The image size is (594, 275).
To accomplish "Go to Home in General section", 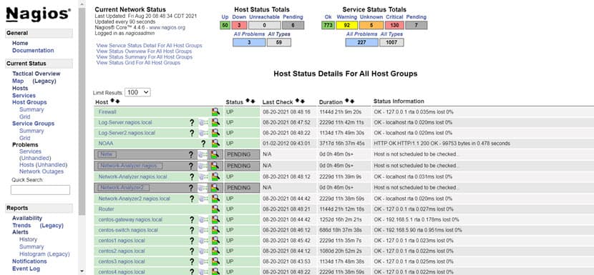I will pos(20,43).
